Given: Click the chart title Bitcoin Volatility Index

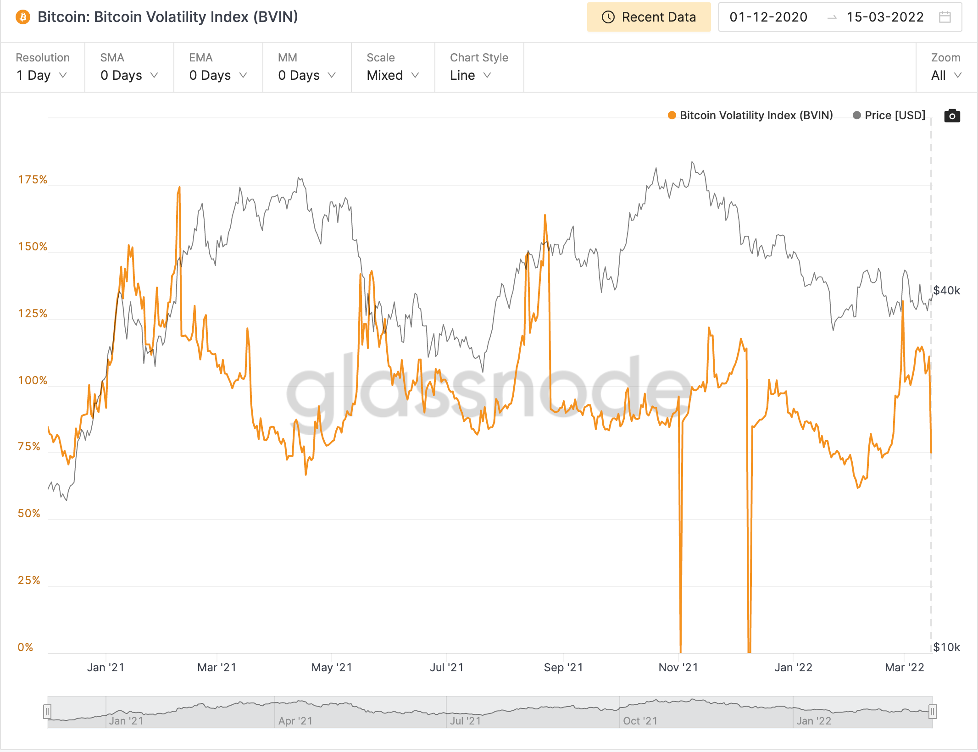Looking at the screenshot, I should click(x=168, y=17).
